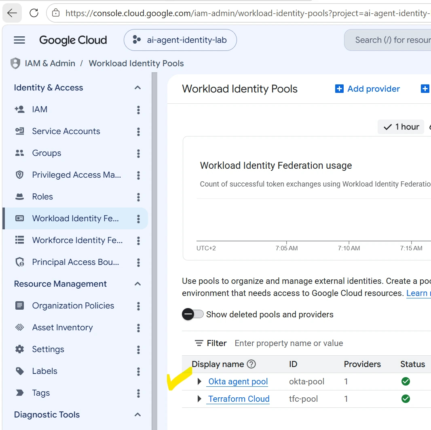Screen dimensions: 431x430
Task: Click the Filter list icon
Action: (199, 343)
